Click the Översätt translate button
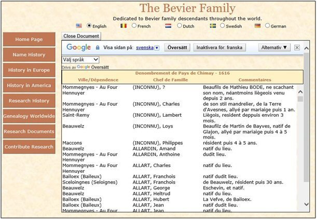The width and height of the screenshot is (317, 219). pyautogui.click(x=177, y=48)
